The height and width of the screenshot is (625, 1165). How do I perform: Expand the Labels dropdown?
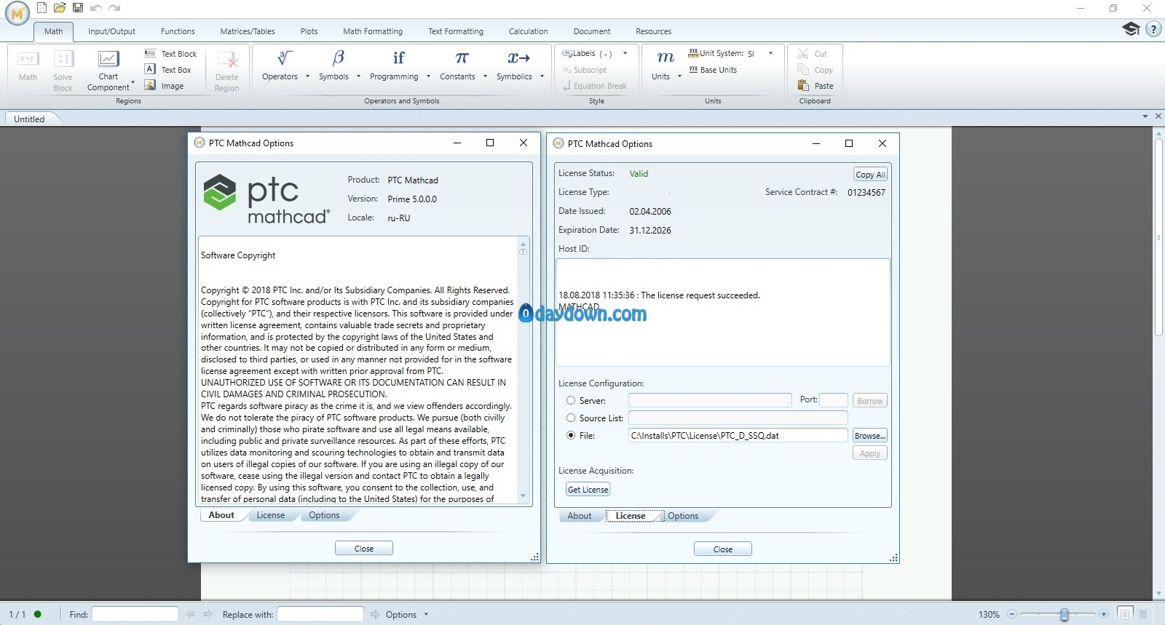coord(625,53)
